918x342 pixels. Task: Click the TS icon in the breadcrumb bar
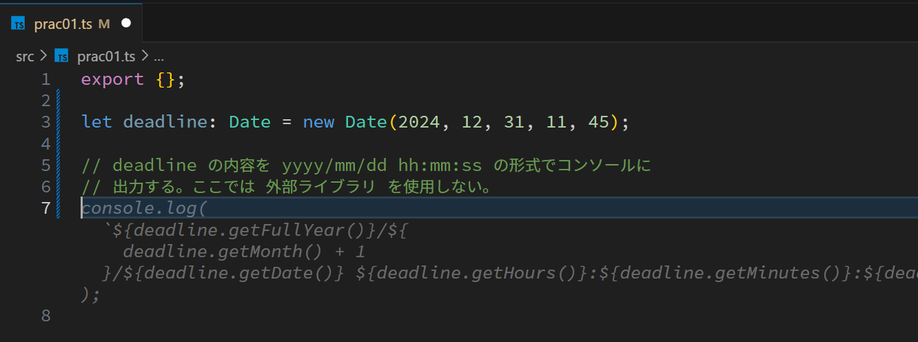click(x=62, y=57)
